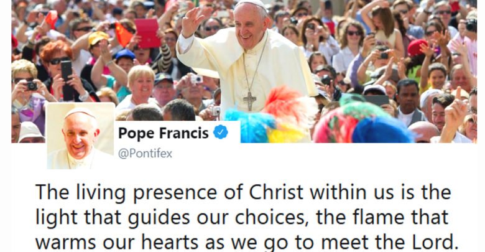Image resolution: width=485 pixels, height=252 pixels.
Task: Open the @Pontifex handle link
Action: [145, 154]
